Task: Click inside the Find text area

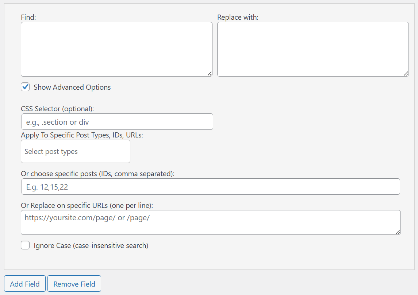Action: [x=116, y=49]
